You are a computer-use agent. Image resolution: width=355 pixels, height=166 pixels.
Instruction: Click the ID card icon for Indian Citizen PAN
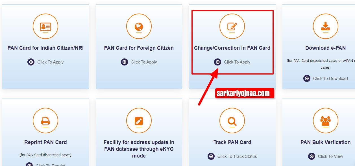[x=45, y=26]
